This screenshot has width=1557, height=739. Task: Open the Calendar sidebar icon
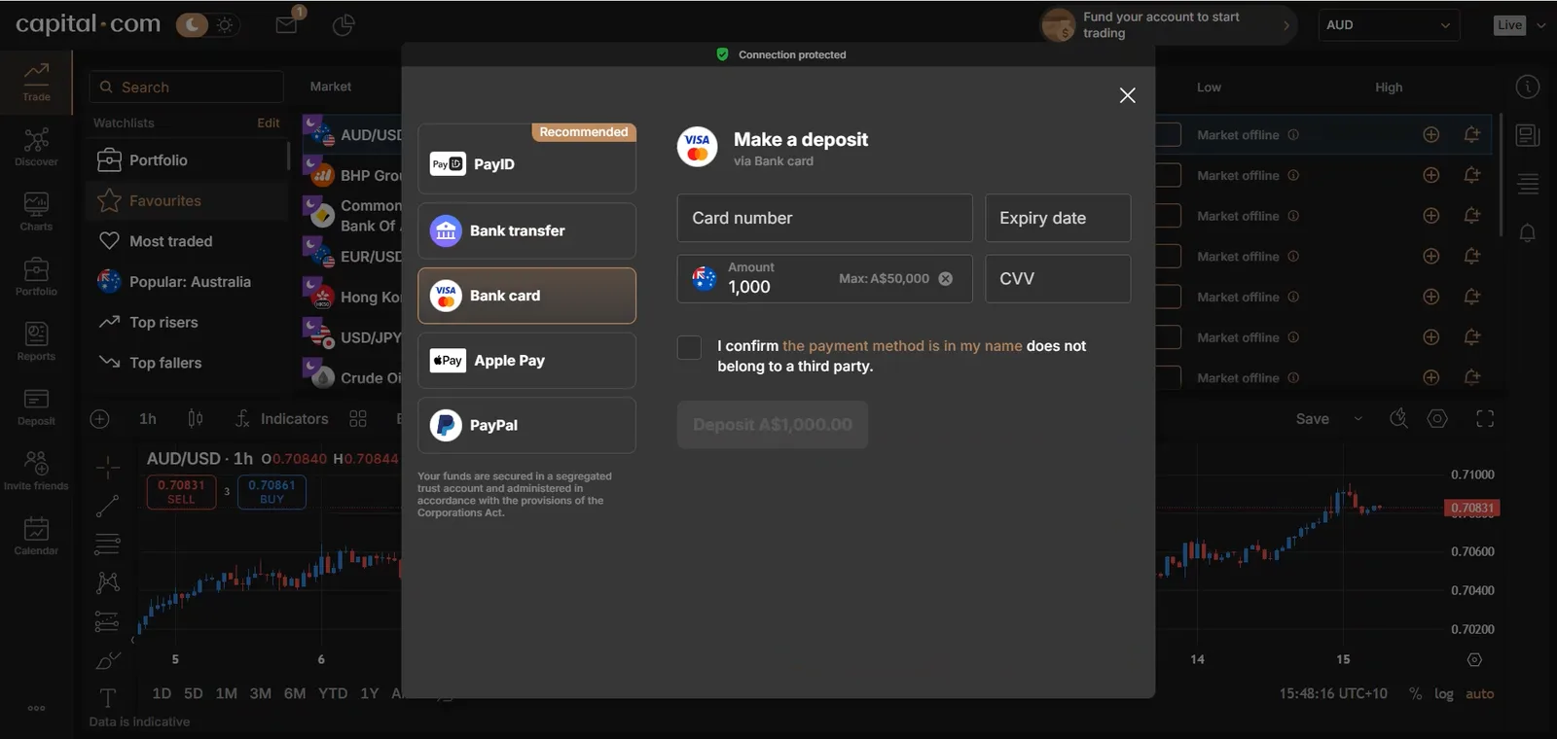click(36, 536)
